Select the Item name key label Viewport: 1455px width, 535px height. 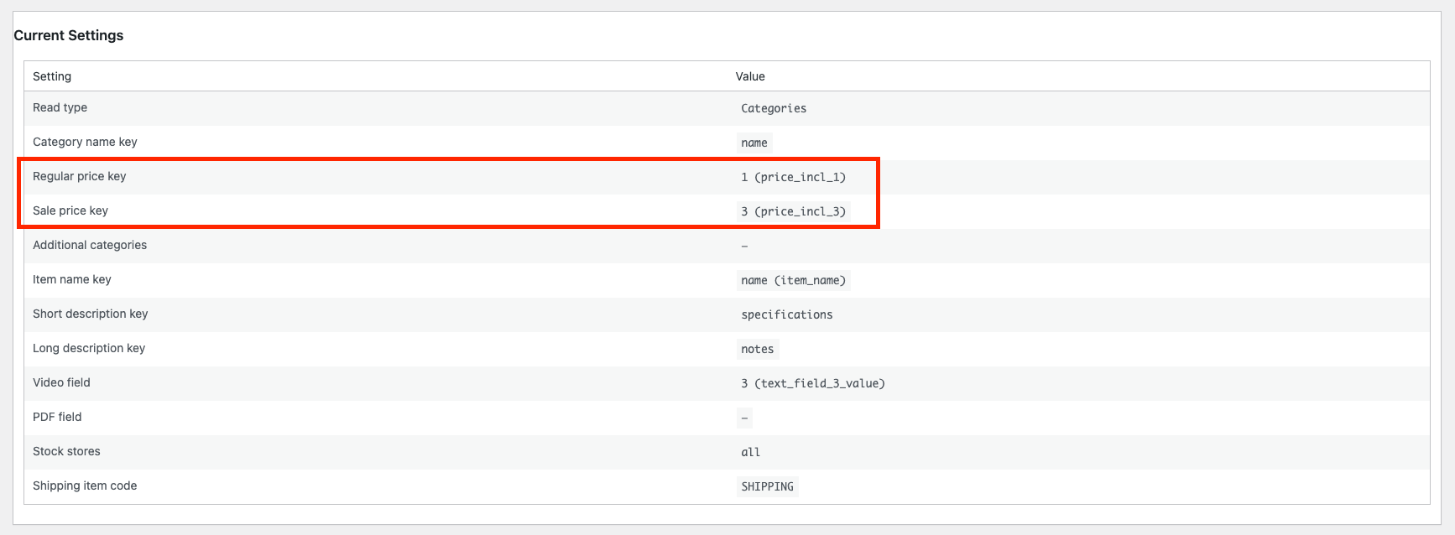click(72, 279)
